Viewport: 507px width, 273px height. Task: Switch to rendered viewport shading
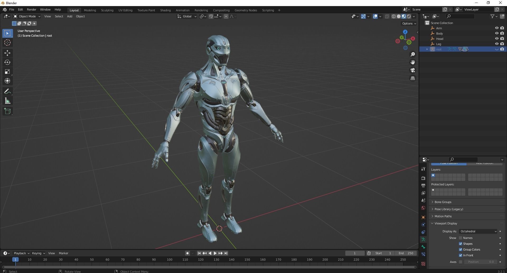click(409, 16)
